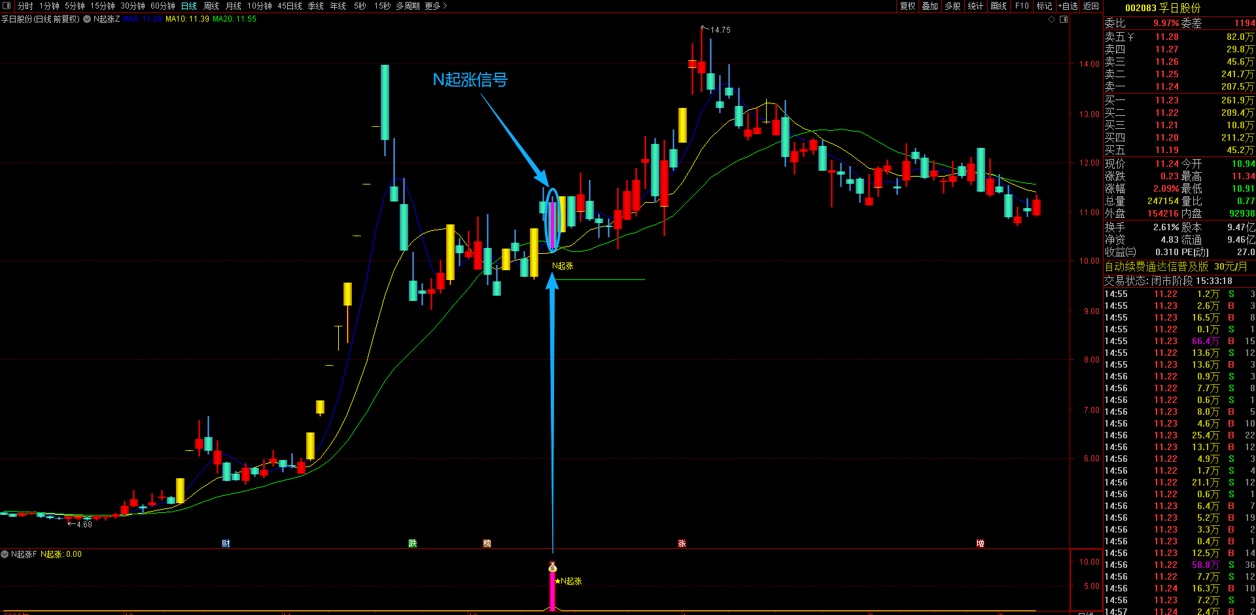Open N起涨F sub-indicator dropdown arrow

tap(5, 554)
